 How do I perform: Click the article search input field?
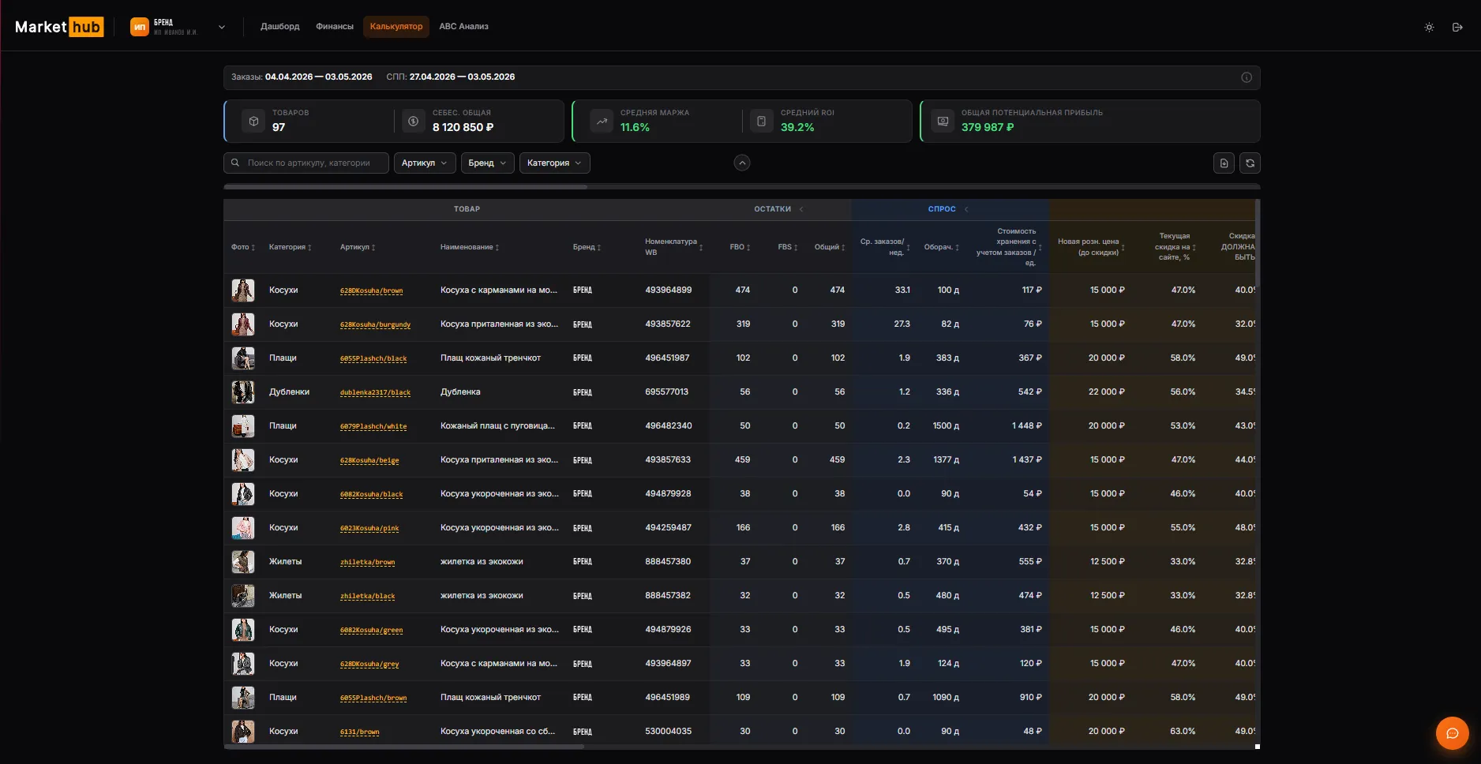coord(306,163)
